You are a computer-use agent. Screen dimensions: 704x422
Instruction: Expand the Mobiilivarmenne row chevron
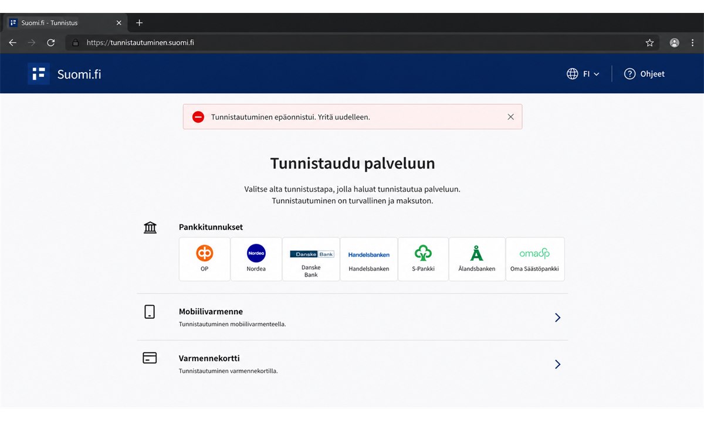[x=557, y=317]
